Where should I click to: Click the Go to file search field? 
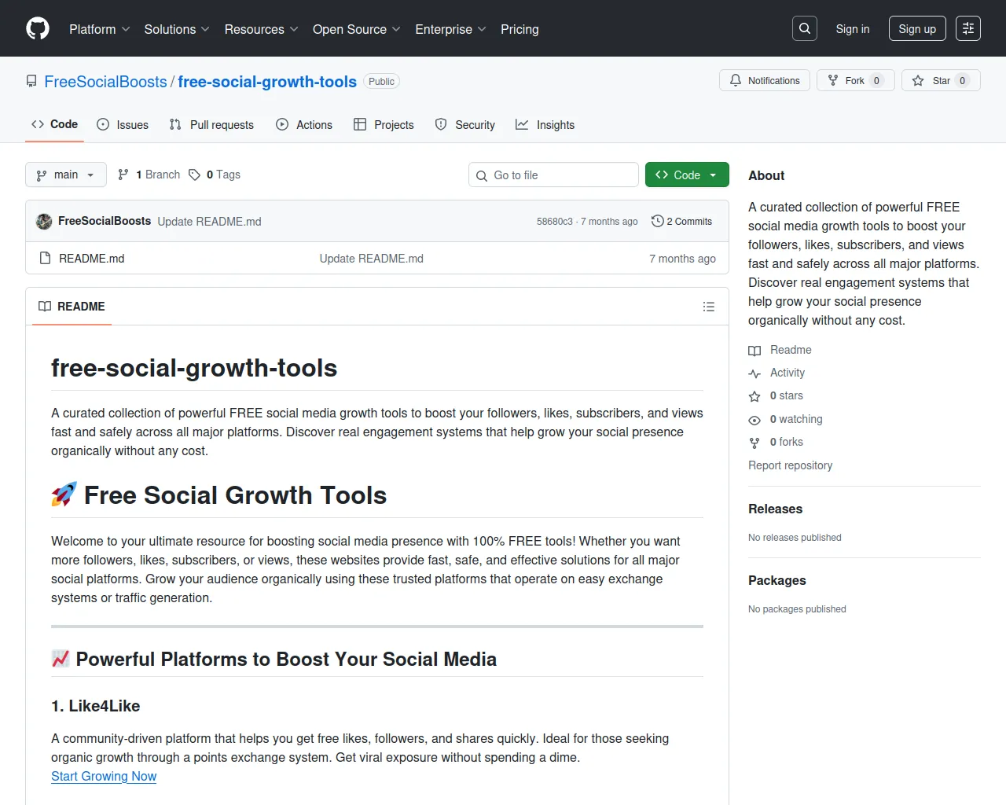[553, 175]
